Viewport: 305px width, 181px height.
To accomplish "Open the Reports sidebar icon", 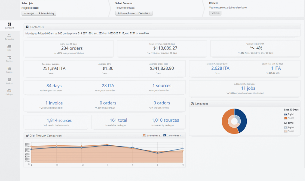I will coord(9,69).
